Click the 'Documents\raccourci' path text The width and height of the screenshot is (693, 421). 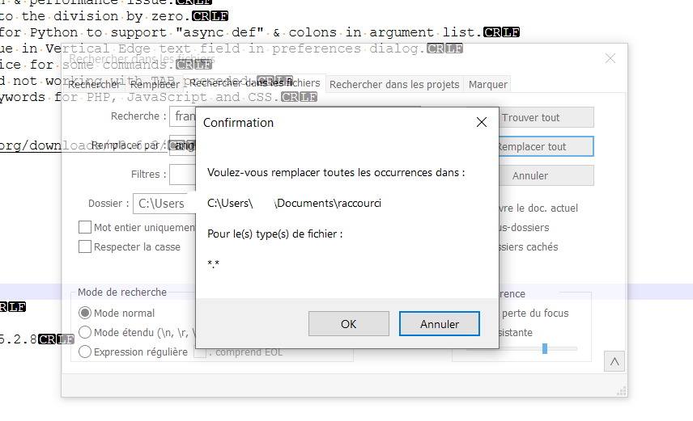[x=328, y=203]
